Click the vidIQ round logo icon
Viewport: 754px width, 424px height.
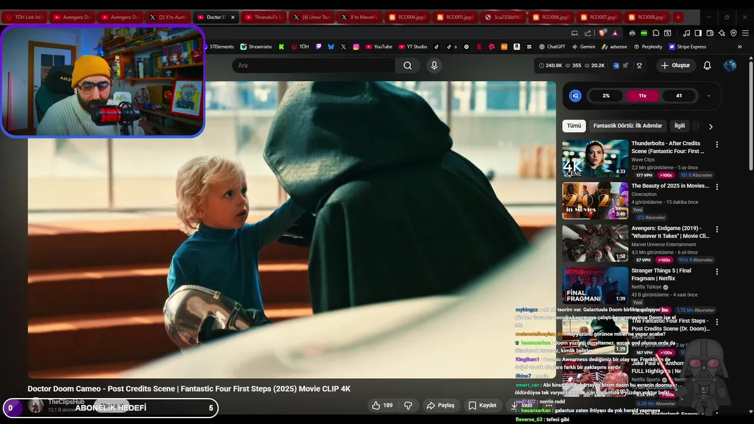pos(576,95)
